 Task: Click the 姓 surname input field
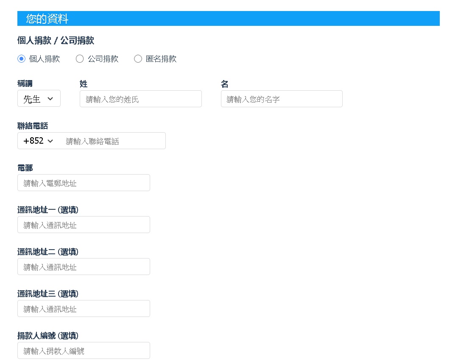(140, 99)
